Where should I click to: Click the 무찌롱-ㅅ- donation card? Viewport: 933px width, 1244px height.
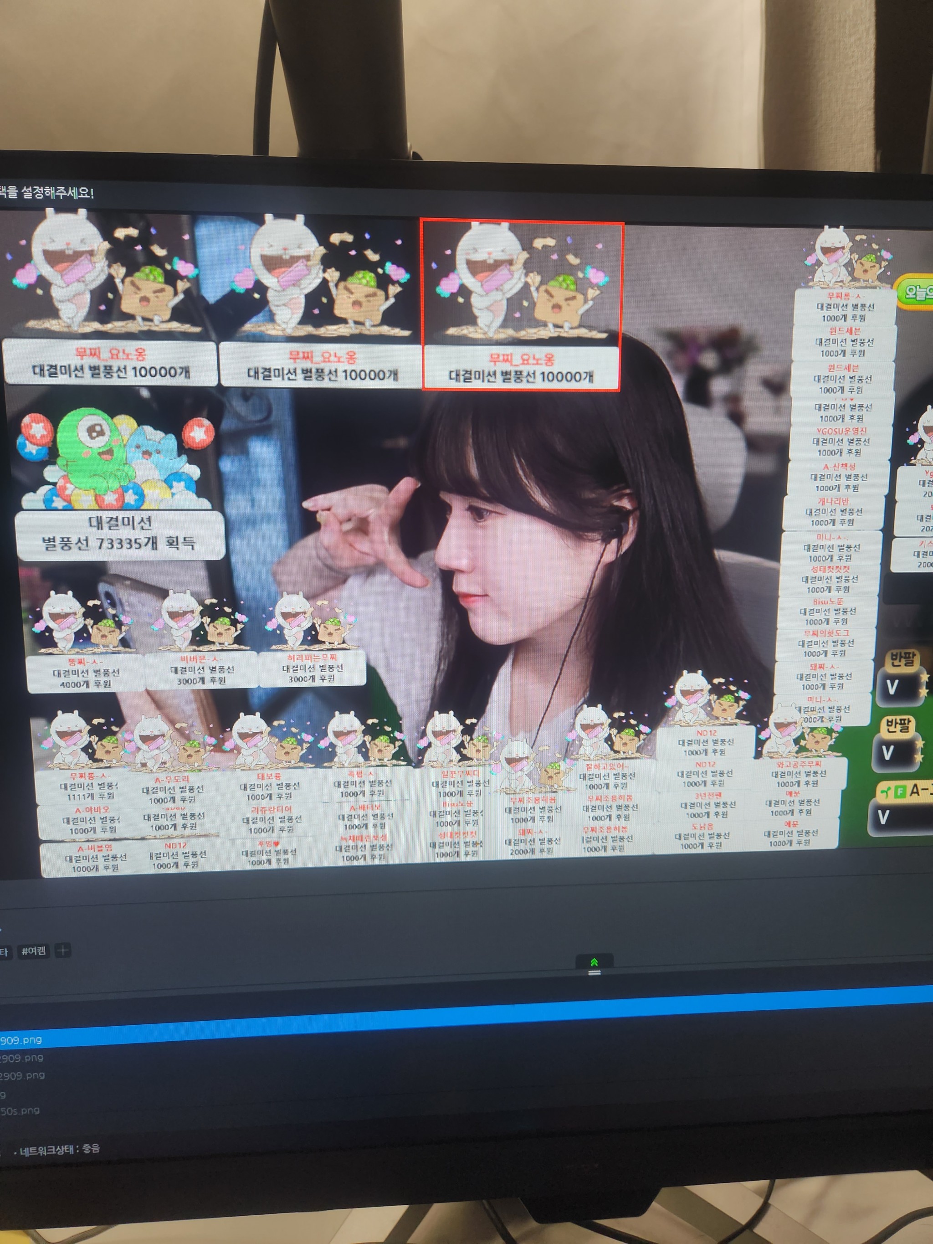pos(845,307)
